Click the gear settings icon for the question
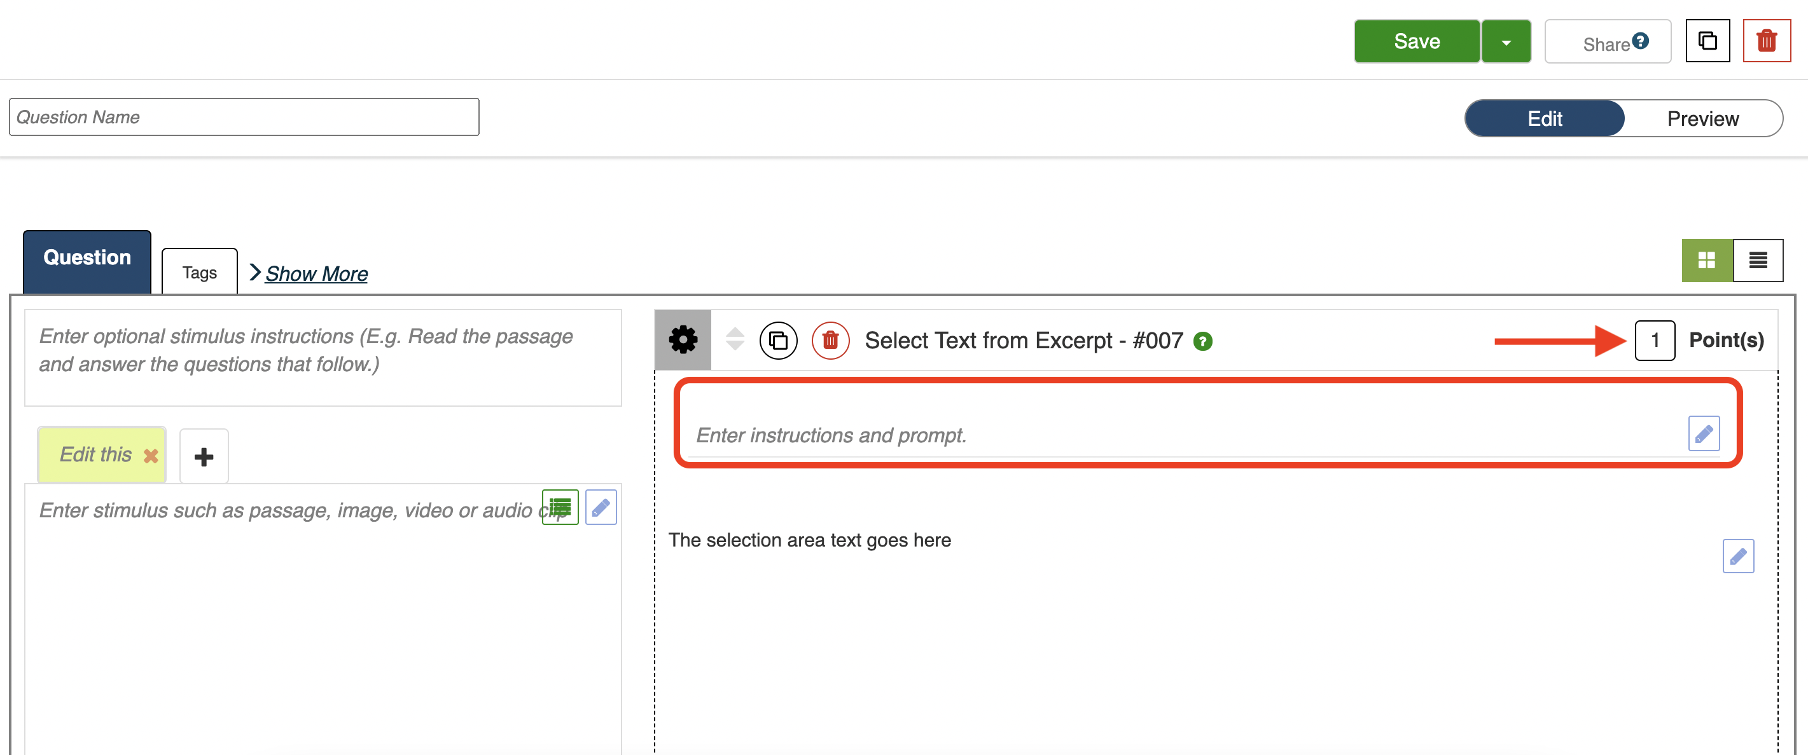The height and width of the screenshot is (755, 1808). (682, 340)
